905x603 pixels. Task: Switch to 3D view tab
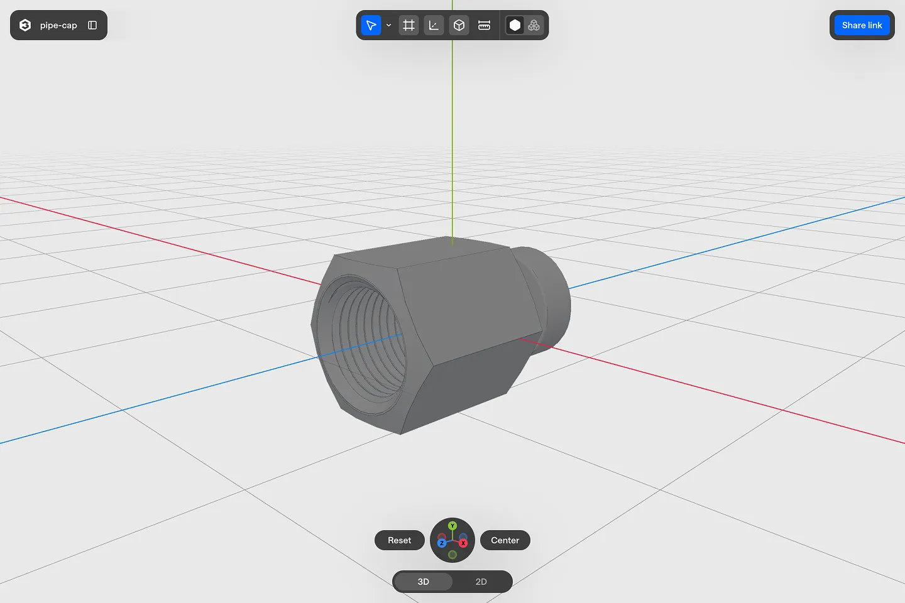tap(424, 582)
